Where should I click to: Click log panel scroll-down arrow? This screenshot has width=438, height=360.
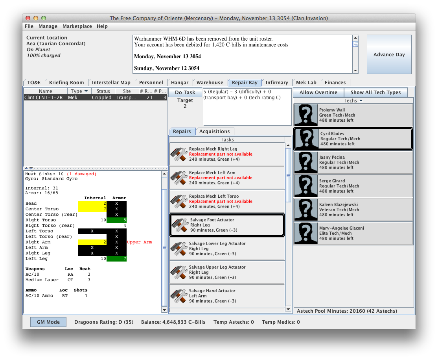(x=355, y=70)
